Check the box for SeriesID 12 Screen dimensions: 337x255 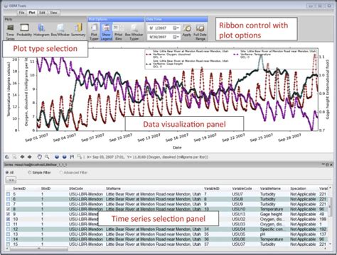click(x=8, y=229)
